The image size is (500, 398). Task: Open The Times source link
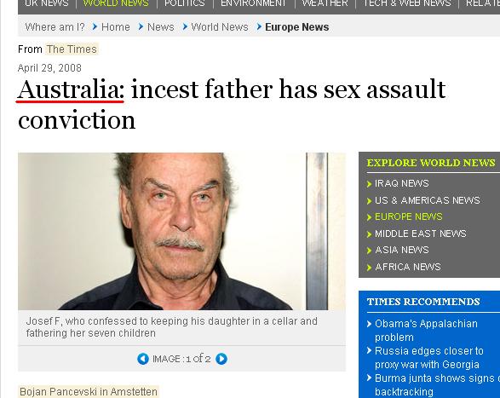(72, 49)
